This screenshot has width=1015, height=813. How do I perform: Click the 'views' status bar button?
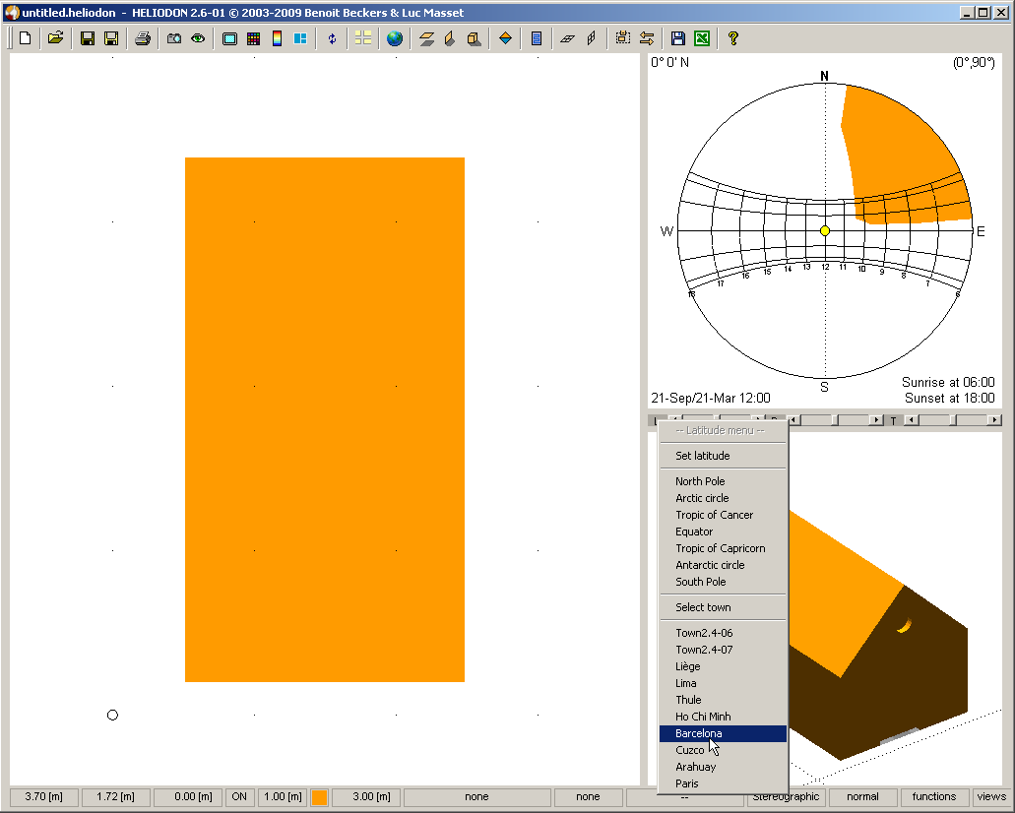point(991,797)
